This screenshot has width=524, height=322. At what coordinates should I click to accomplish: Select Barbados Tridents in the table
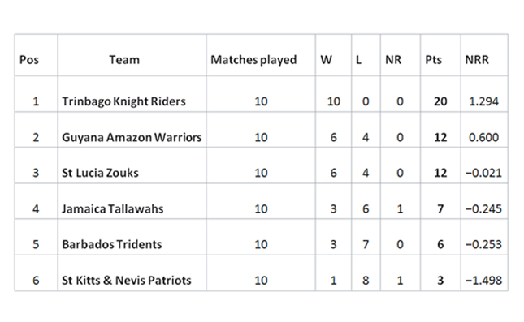pos(112,245)
